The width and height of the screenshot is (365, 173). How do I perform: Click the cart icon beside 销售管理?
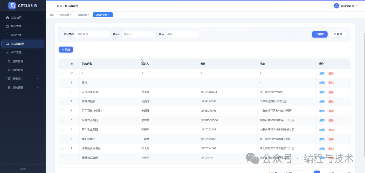pos(9,70)
